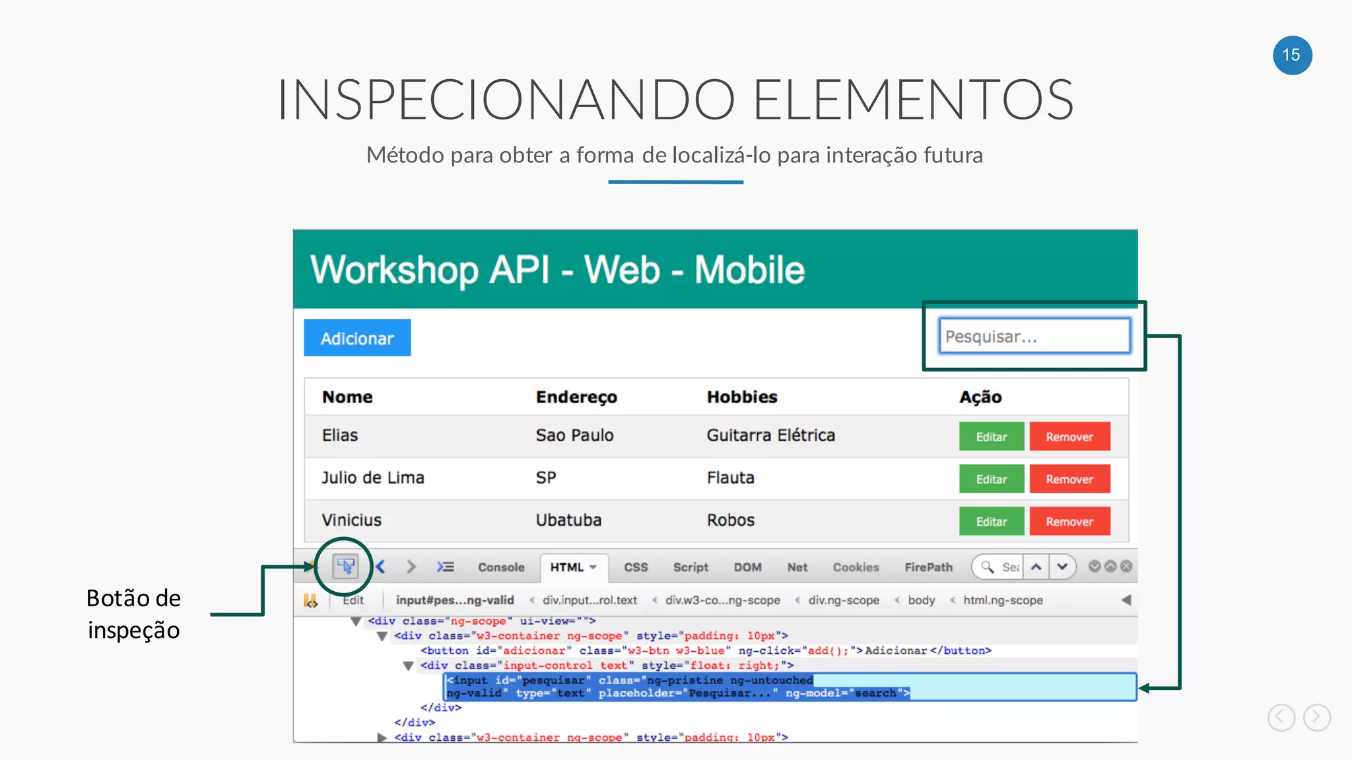Collapse the first w3-container div node
This screenshot has width=1352, height=760.
(382, 637)
